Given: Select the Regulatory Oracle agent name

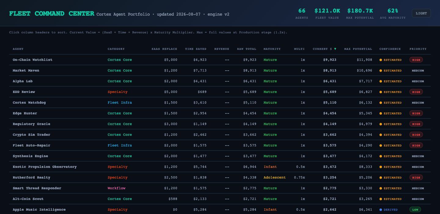Looking at the screenshot, I should [x=31, y=124].
